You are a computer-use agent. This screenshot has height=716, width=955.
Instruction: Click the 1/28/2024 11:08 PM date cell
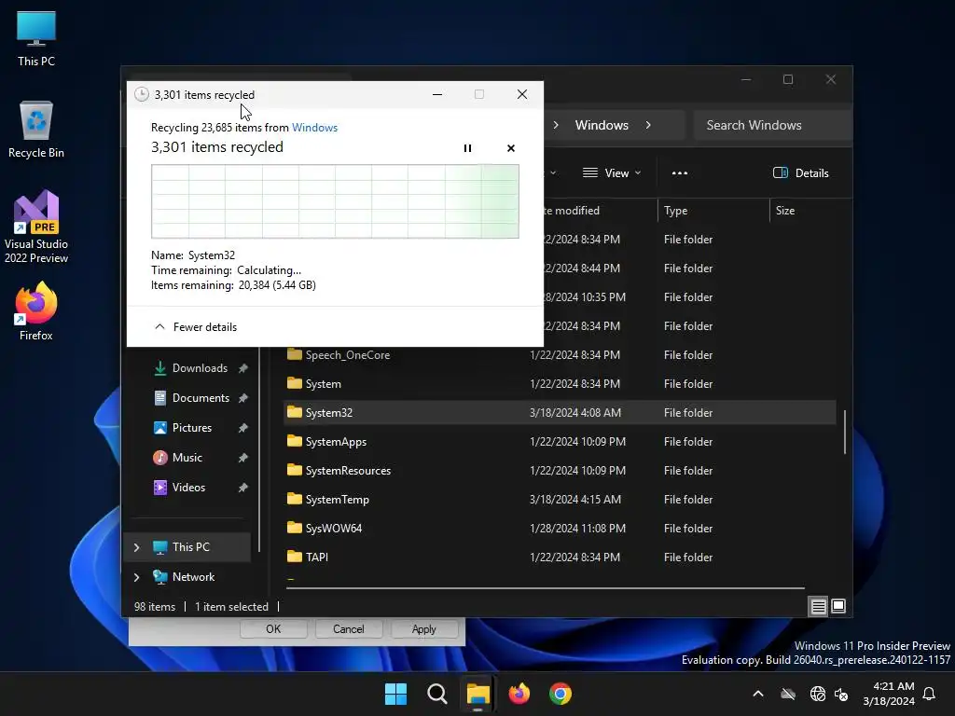pyautogui.click(x=577, y=529)
